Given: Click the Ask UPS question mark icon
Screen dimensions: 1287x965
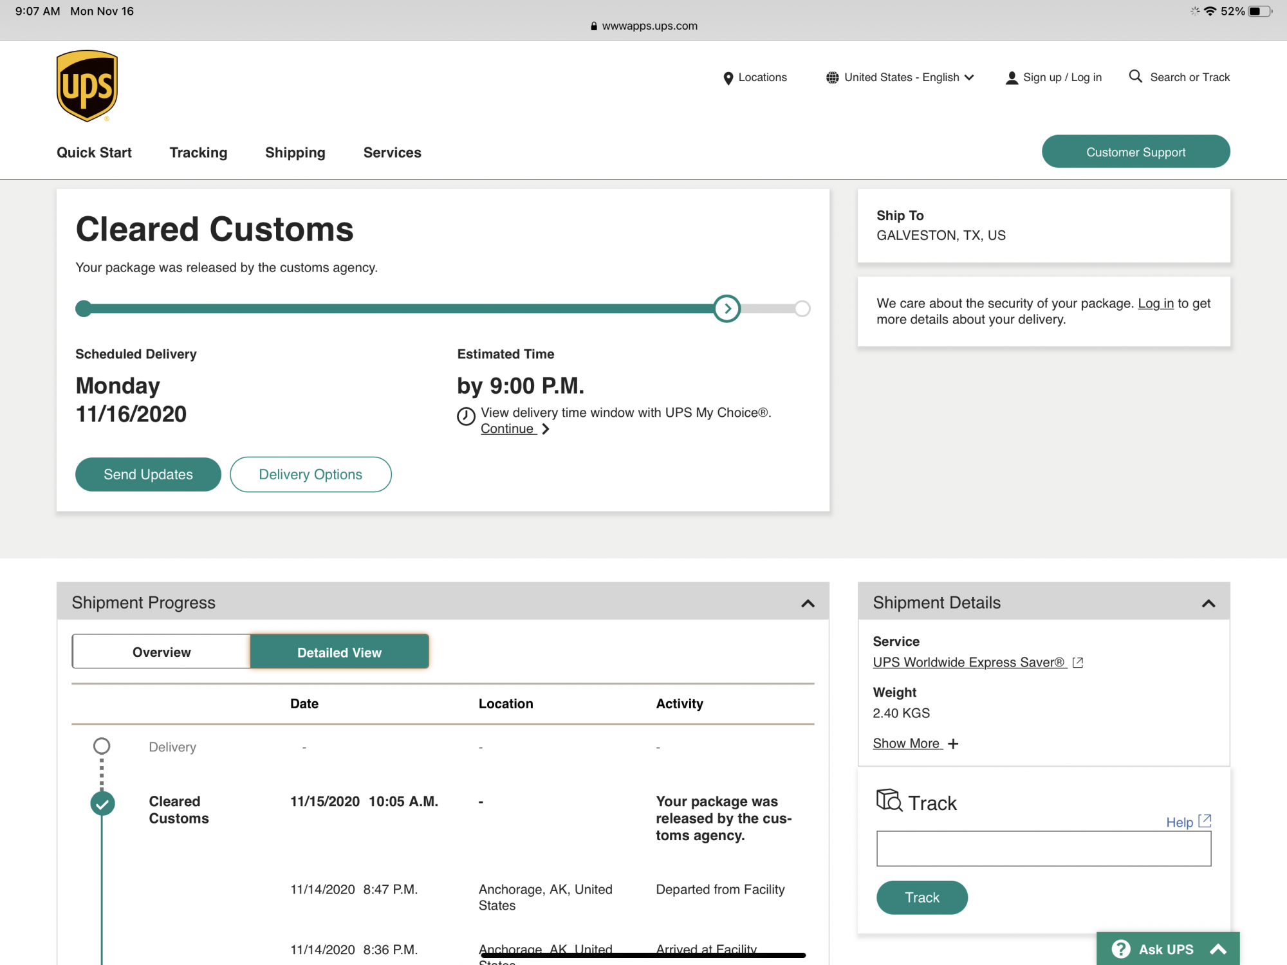Looking at the screenshot, I should (x=1121, y=949).
